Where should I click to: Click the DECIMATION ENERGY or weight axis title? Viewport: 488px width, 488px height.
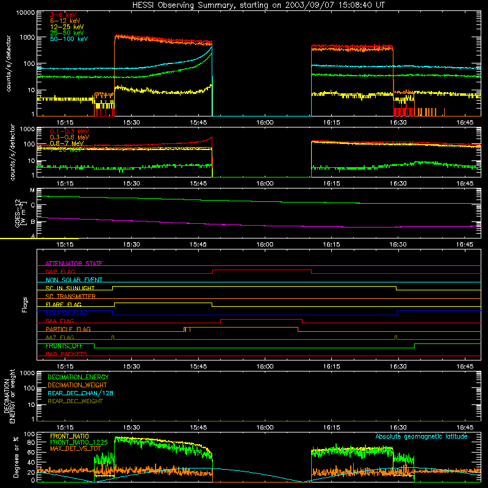pos(10,396)
